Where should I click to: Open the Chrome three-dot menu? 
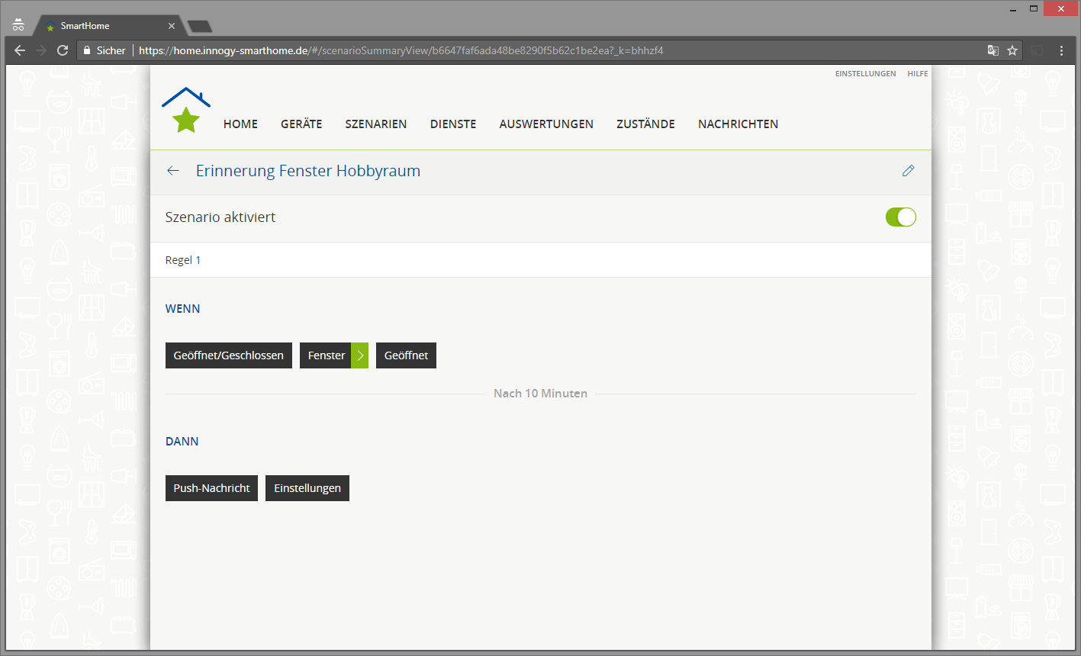pyautogui.click(x=1061, y=50)
